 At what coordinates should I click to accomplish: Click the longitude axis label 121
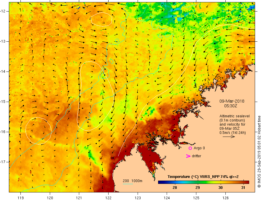pyautogui.click(x=79, y=198)
